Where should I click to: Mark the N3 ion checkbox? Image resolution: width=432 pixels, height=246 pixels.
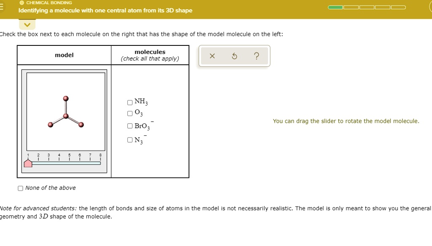(130, 140)
